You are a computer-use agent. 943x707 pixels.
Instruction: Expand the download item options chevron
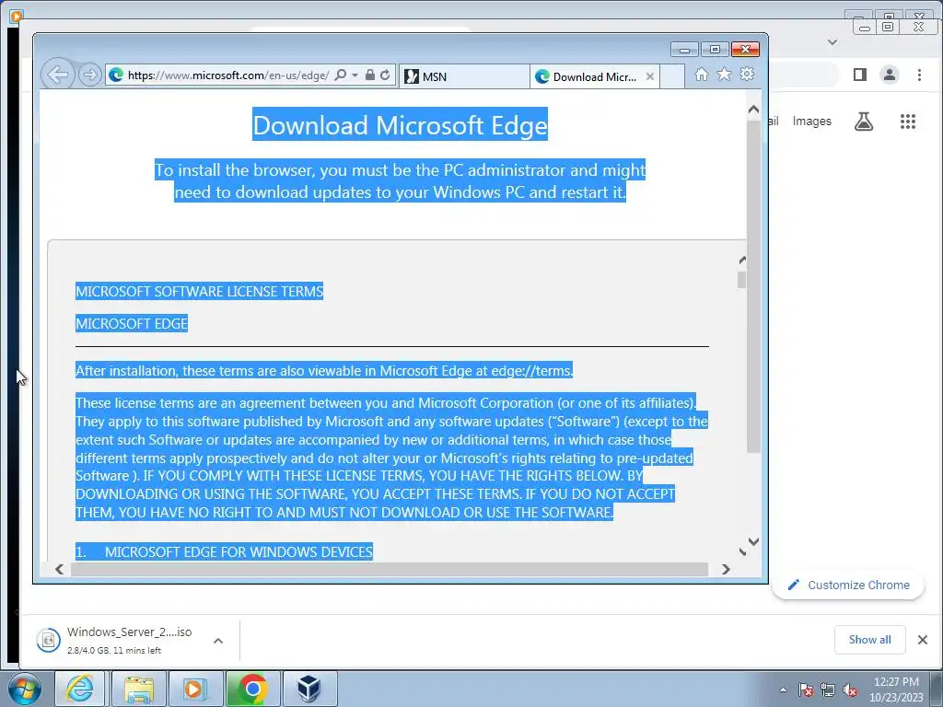pyautogui.click(x=218, y=641)
